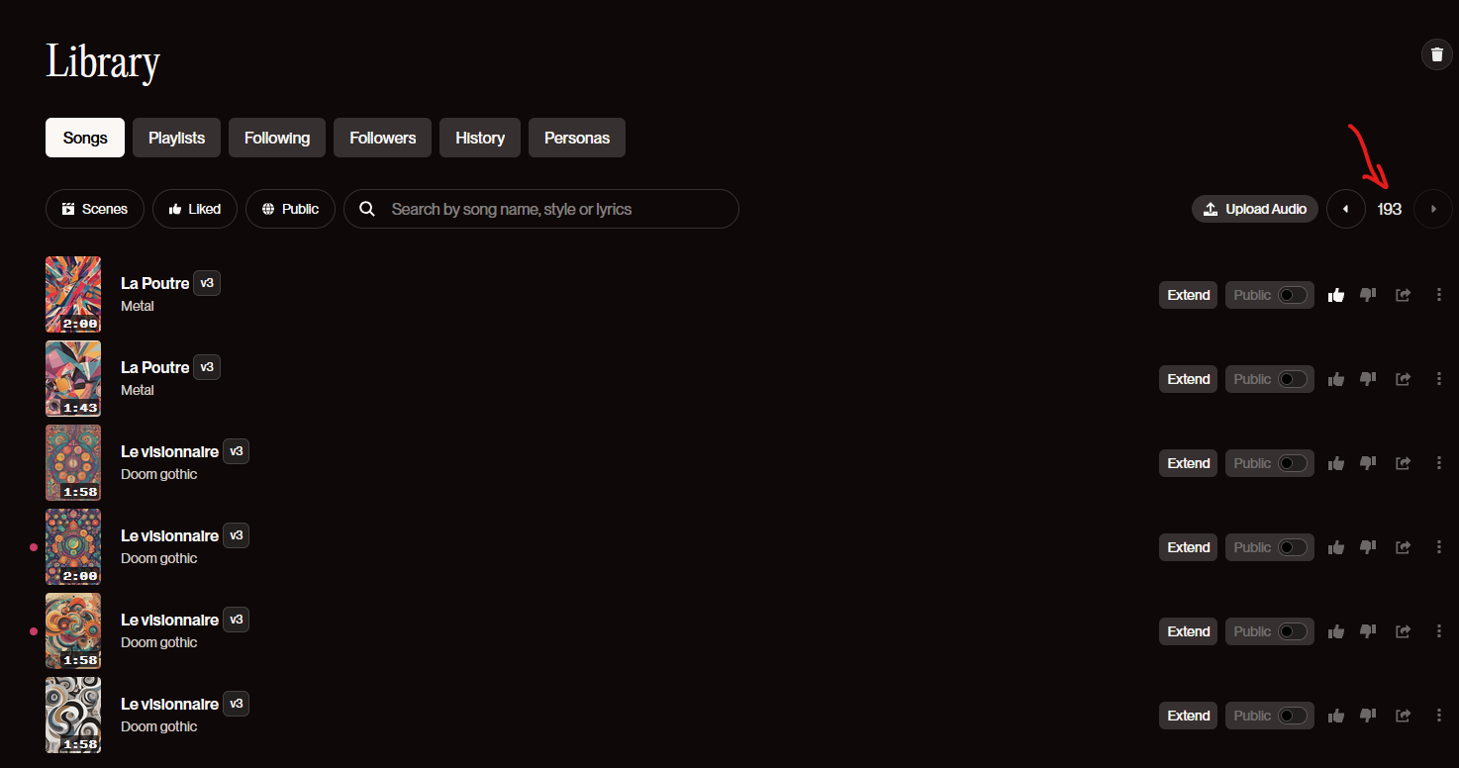This screenshot has height=768, width=1459.
Task: Open more options for the first La Poutre
Action: (1438, 295)
